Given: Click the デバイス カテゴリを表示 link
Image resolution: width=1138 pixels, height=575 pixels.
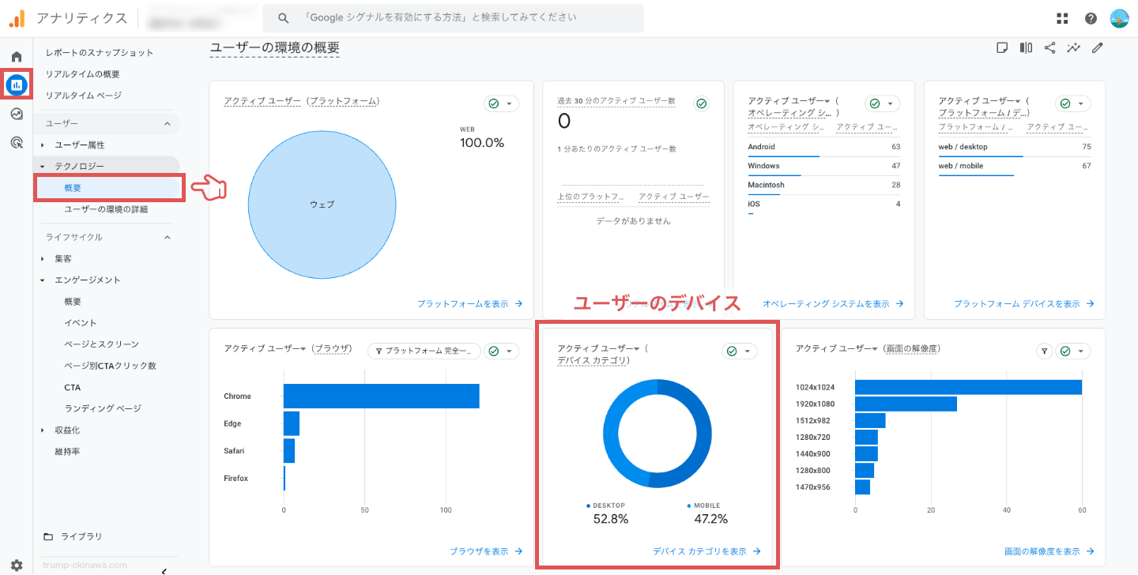Looking at the screenshot, I should tap(707, 551).
